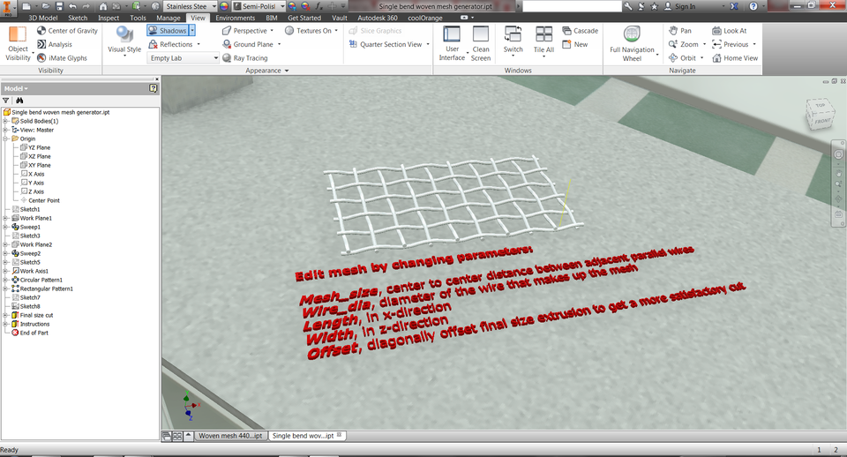The image size is (847, 457).
Task: Open the Analysis tool
Action: pyautogui.click(x=54, y=44)
